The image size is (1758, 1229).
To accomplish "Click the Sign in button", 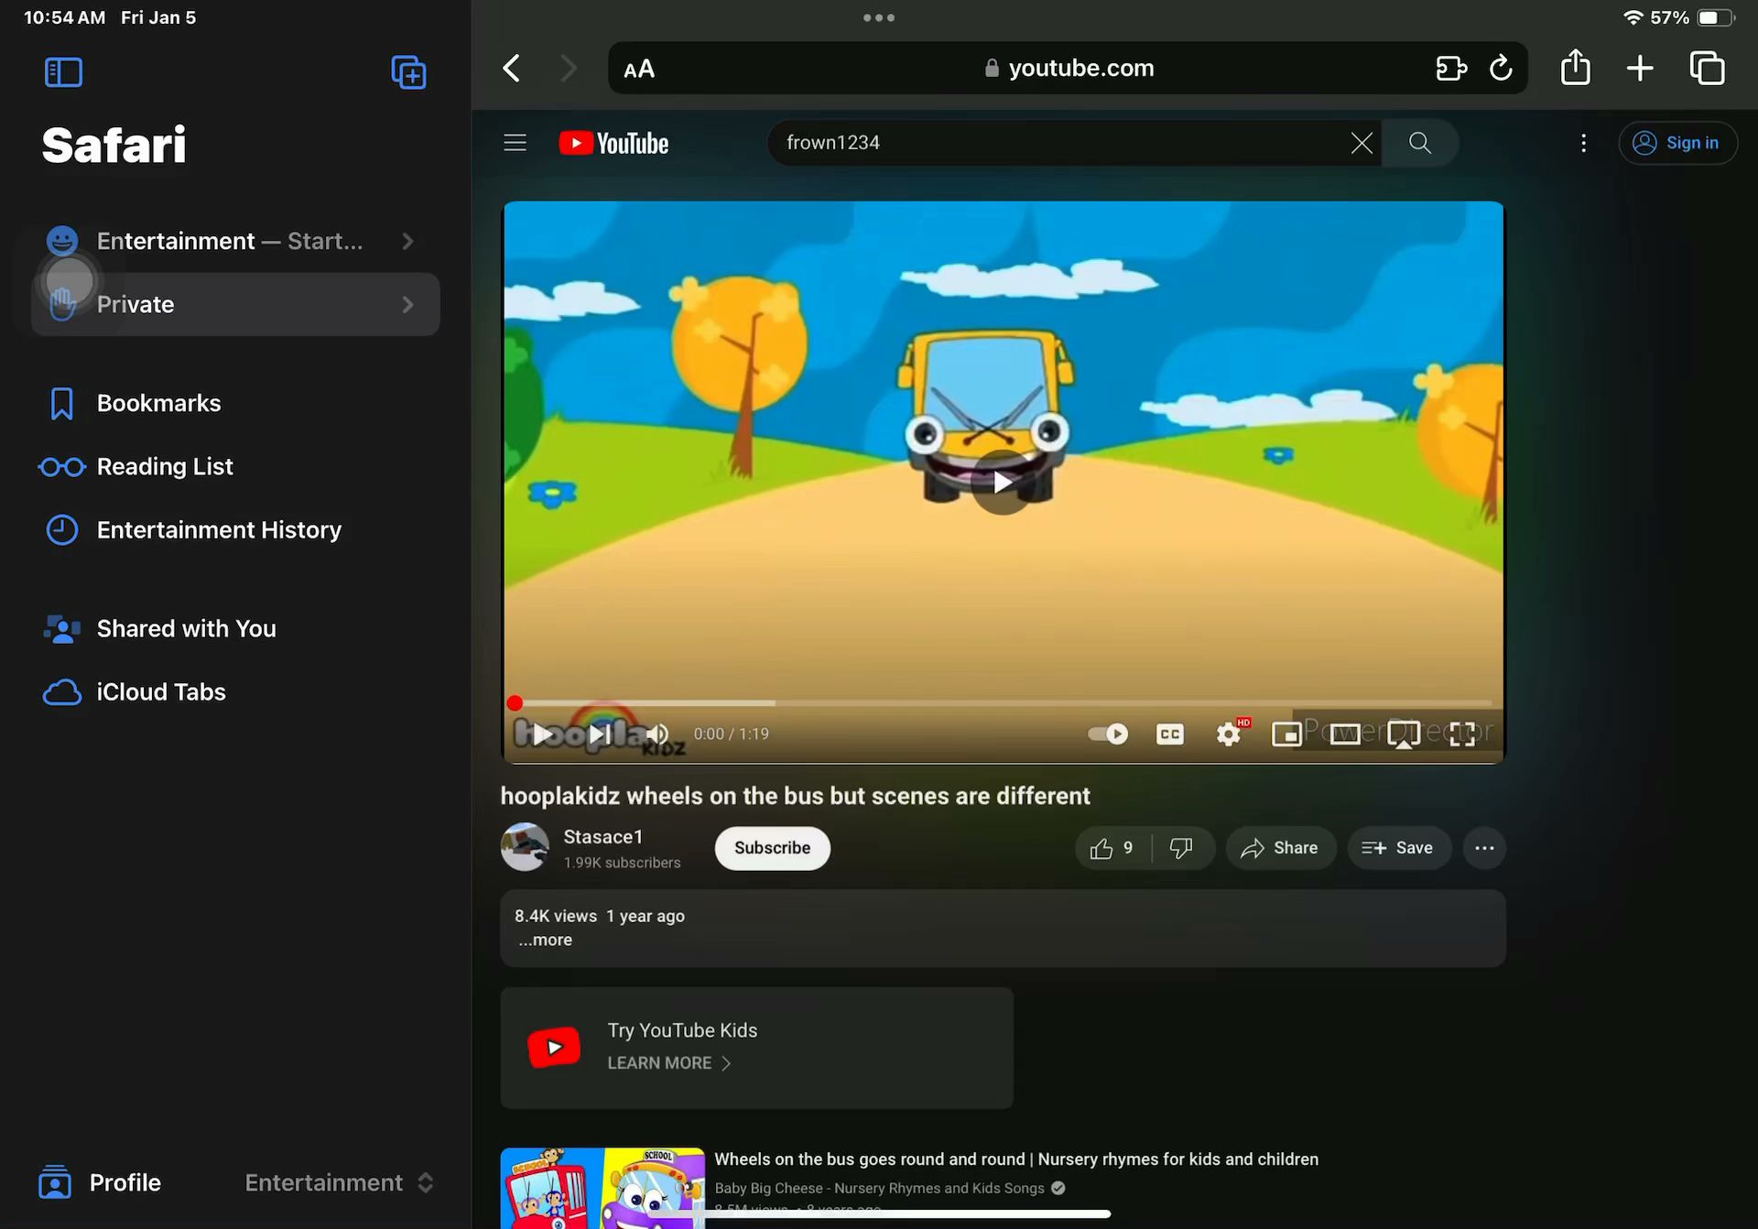I will pos(1677,143).
